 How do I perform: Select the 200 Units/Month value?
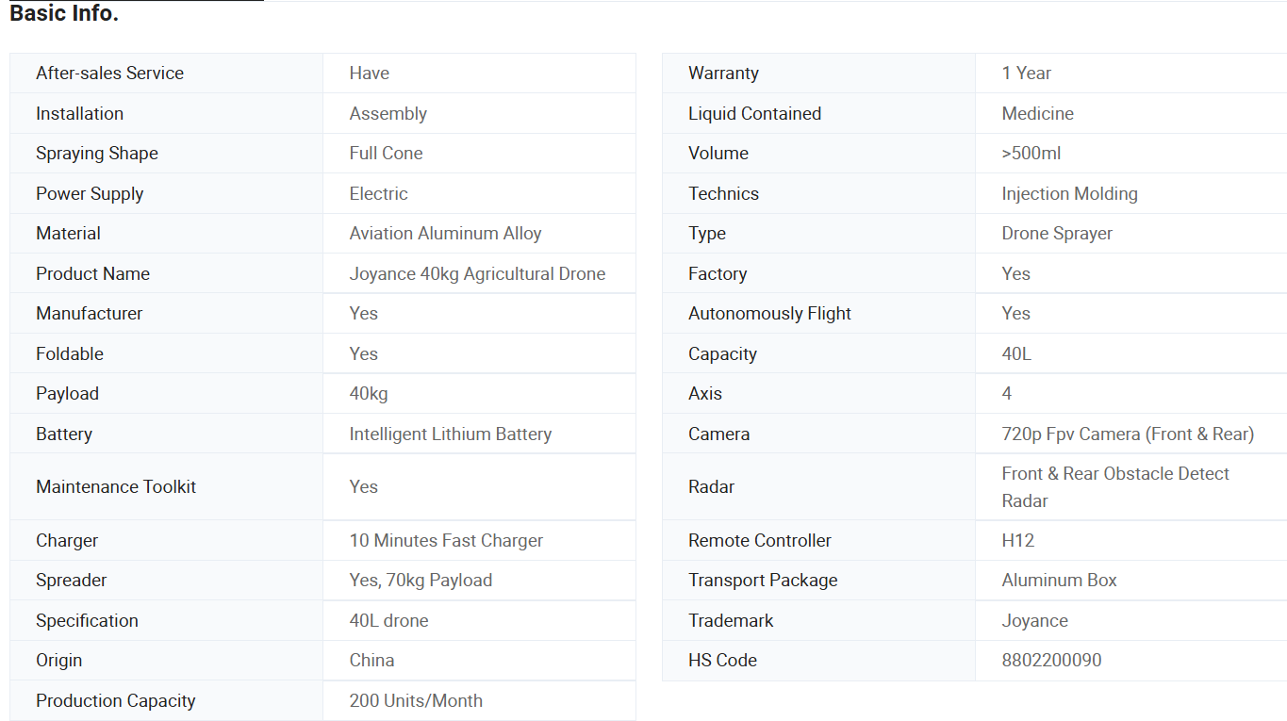click(x=416, y=700)
